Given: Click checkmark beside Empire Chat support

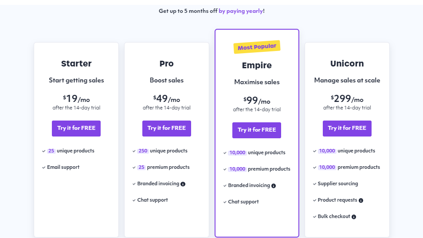Looking at the screenshot, I should click(x=225, y=202).
